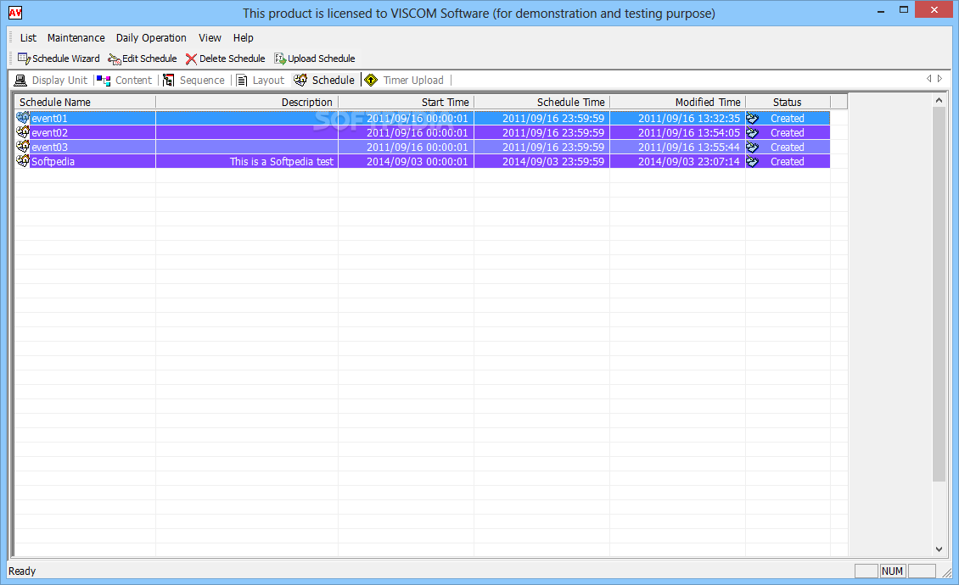
Task: Click the event03 row schedule icon
Action: click(23, 147)
